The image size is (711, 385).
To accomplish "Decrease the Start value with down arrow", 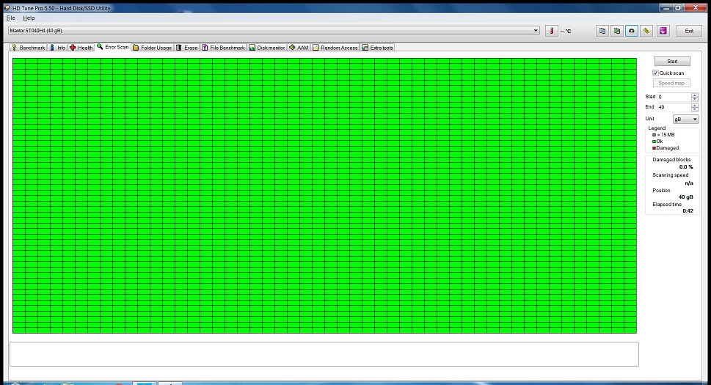I will 695,99.
